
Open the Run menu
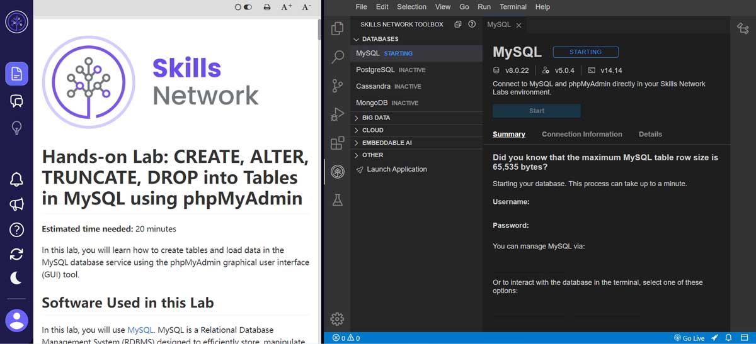click(484, 7)
